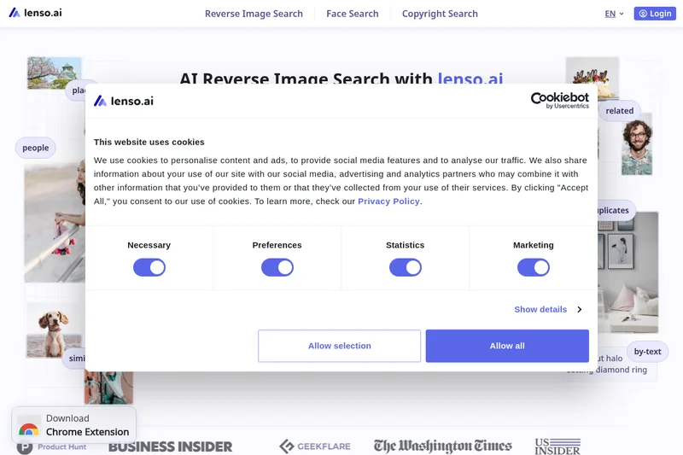Click The Washington Times logo
This screenshot has height=455, width=683.
pos(442,446)
